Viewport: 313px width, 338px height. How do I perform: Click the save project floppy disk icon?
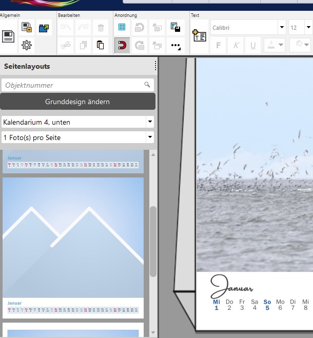9,36
